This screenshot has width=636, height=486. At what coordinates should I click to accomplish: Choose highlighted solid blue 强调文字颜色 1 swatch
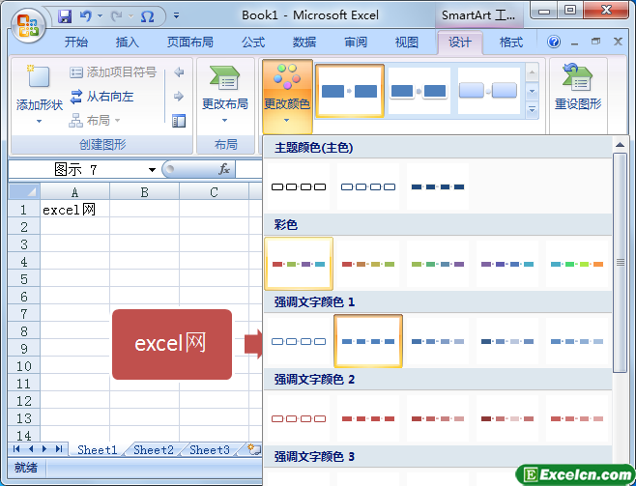pos(368,341)
